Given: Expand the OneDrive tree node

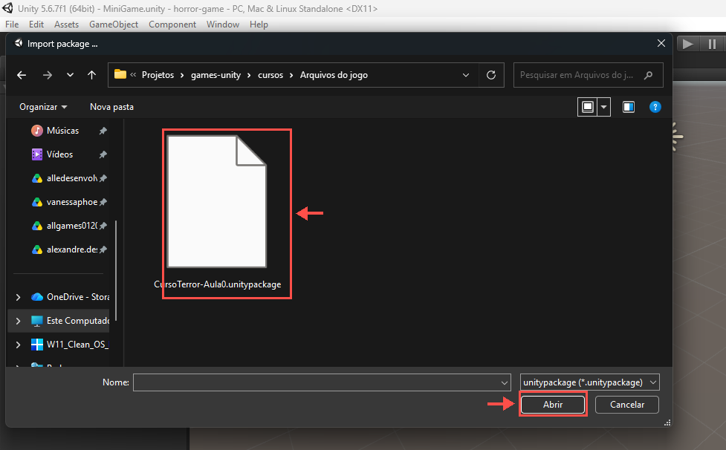Looking at the screenshot, I should coord(18,297).
